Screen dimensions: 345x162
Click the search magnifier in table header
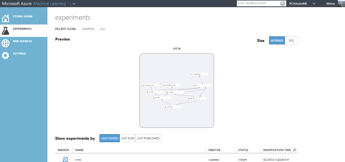[x=295, y=150]
